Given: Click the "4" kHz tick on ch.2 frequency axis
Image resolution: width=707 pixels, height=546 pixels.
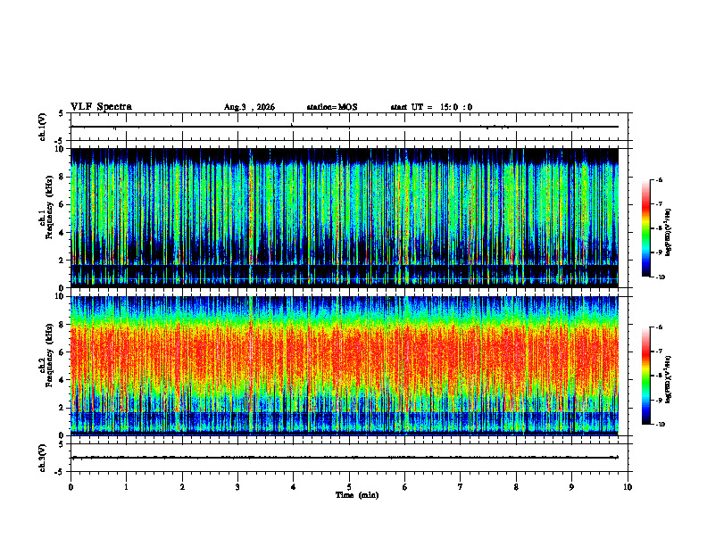Looking at the screenshot, I should [63, 380].
